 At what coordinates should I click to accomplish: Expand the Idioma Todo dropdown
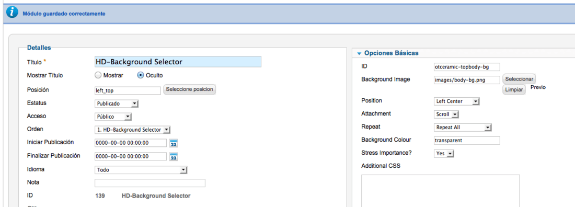tap(141, 170)
